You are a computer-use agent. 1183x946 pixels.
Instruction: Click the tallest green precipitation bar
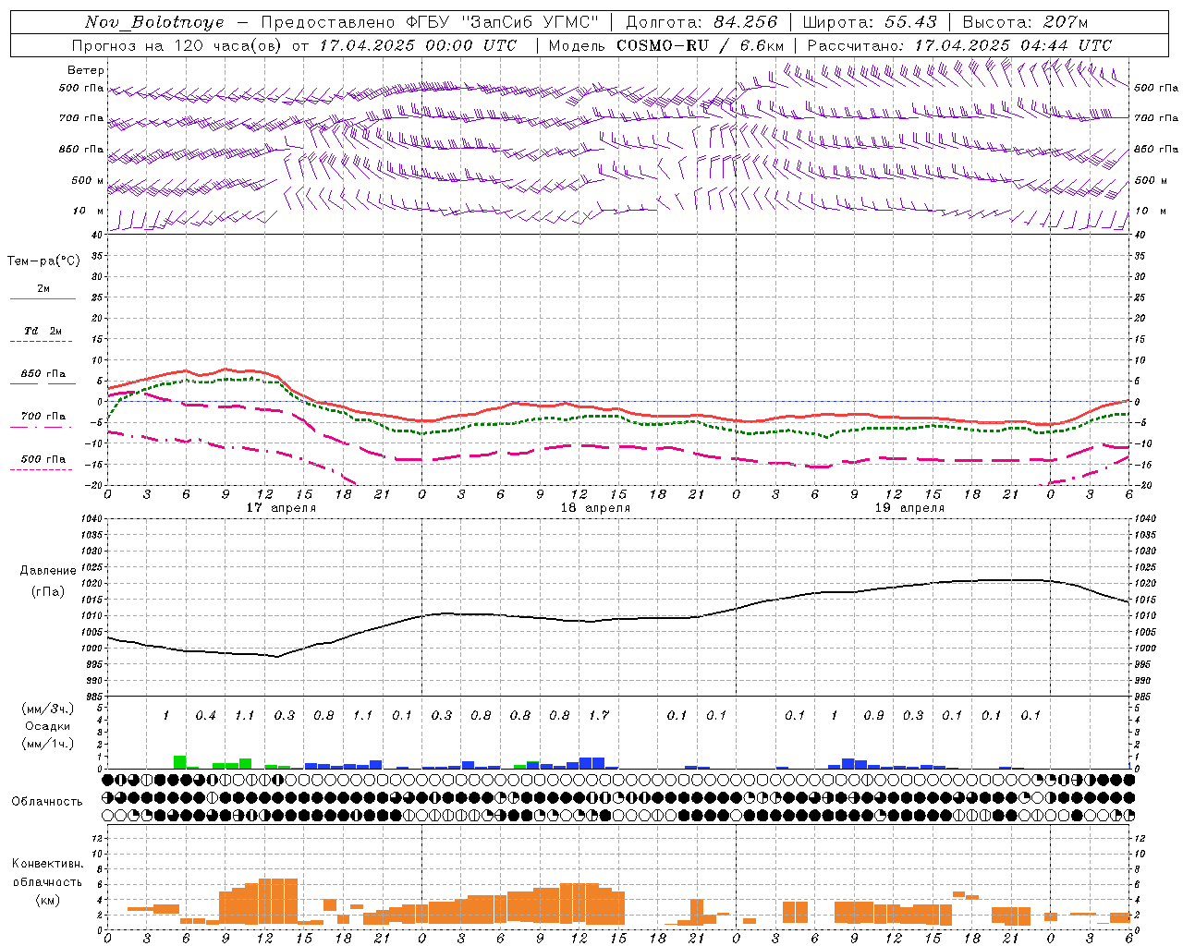click(179, 762)
